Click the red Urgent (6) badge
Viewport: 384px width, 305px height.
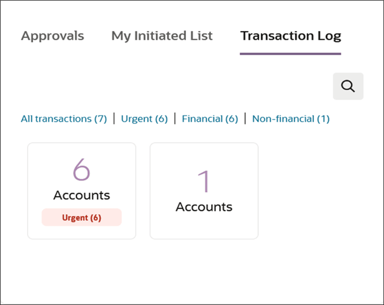[x=81, y=218]
